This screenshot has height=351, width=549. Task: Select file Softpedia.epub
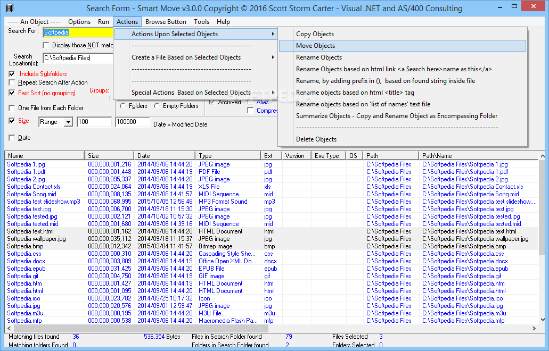pos(26,269)
